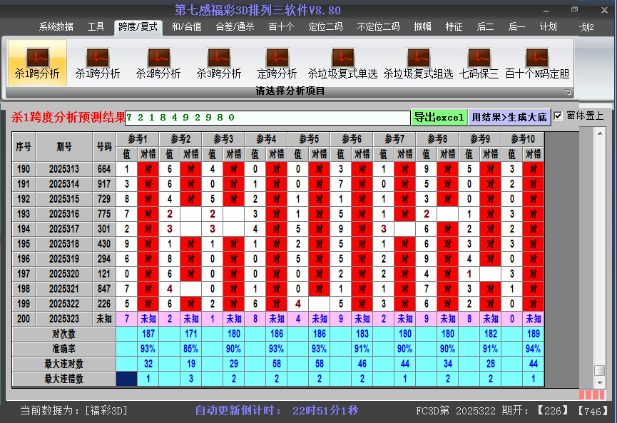Click the prediction result text field
The image size is (617, 423).
267,117
